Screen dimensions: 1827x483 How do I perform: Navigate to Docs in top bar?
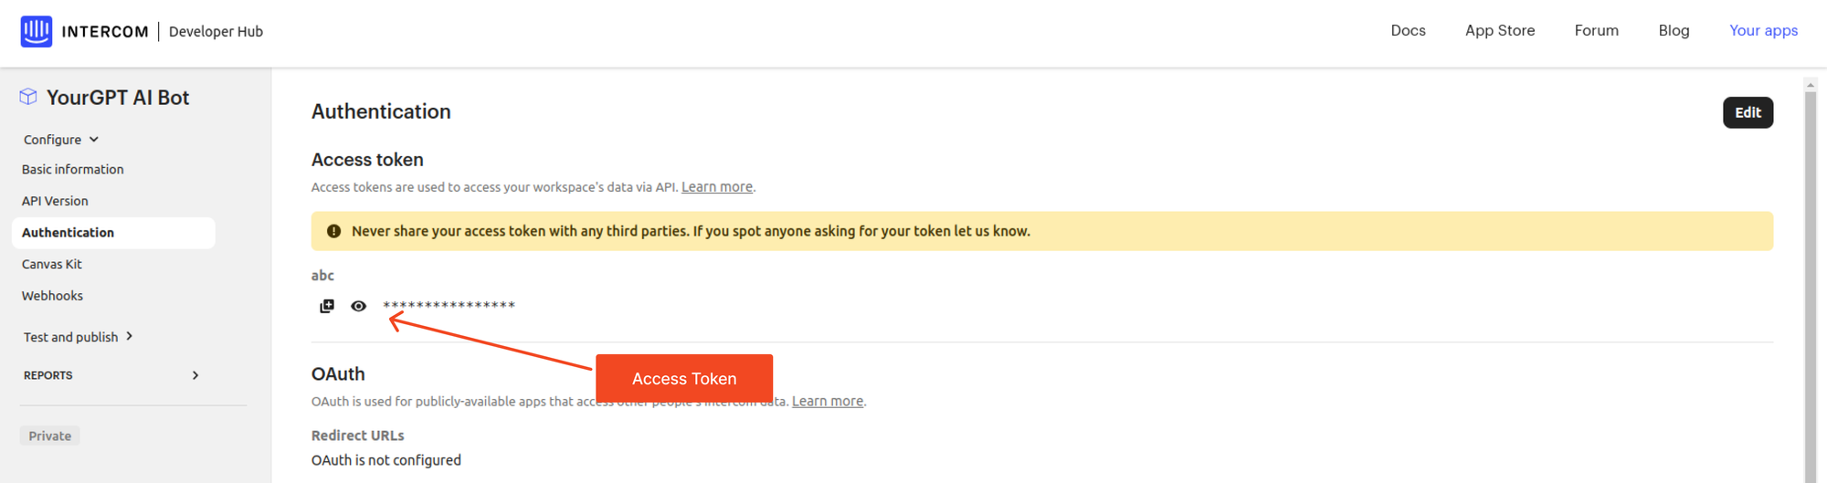tap(1408, 31)
